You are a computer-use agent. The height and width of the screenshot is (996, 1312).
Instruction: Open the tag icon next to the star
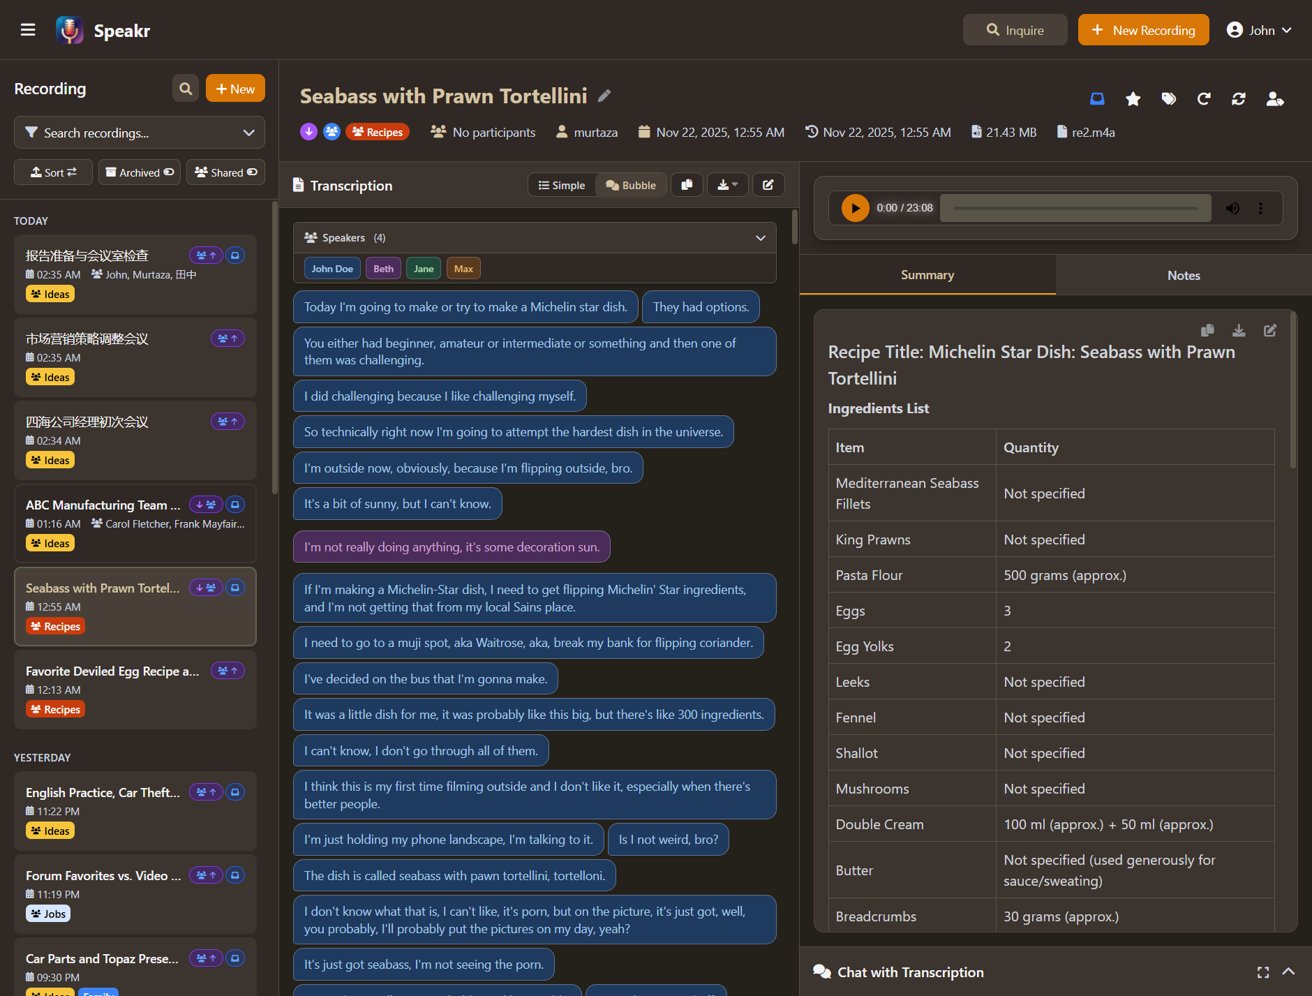(x=1169, y=99)
